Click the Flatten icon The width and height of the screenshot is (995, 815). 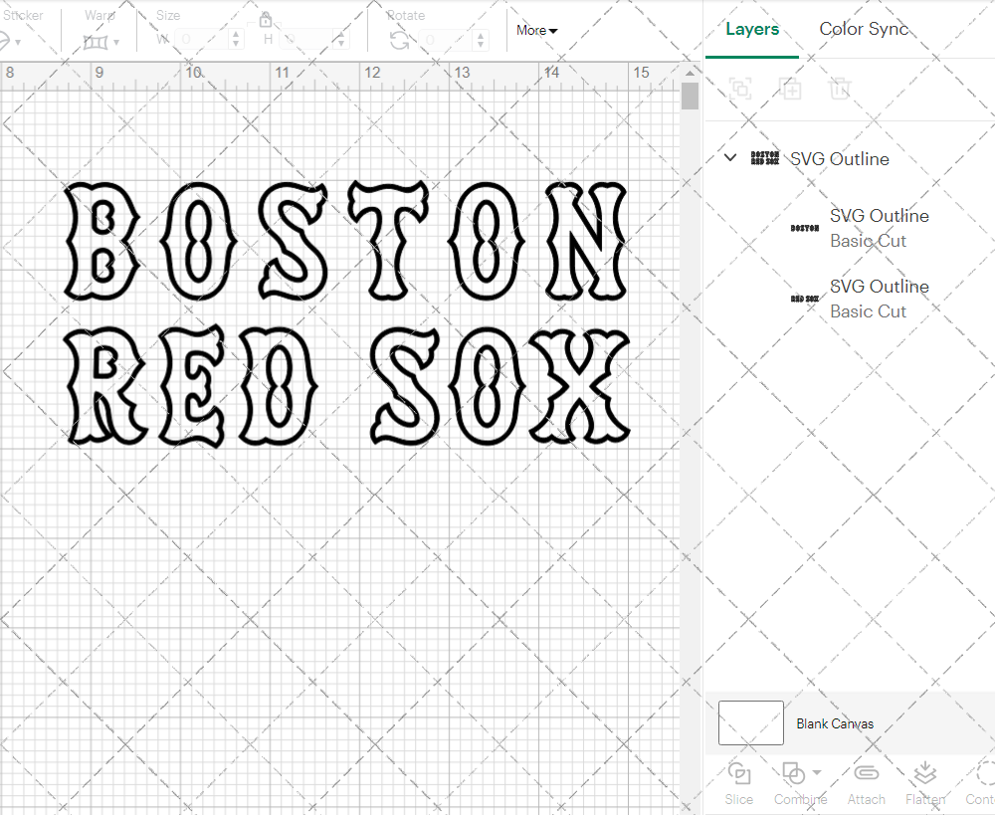924,773
